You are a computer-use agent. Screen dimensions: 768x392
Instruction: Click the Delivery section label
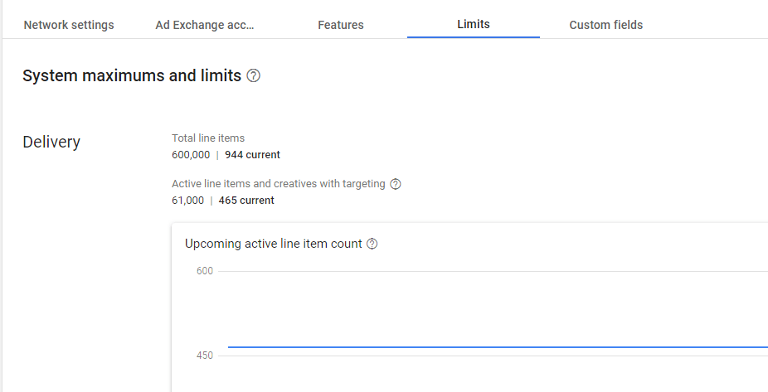click(51, 142)
